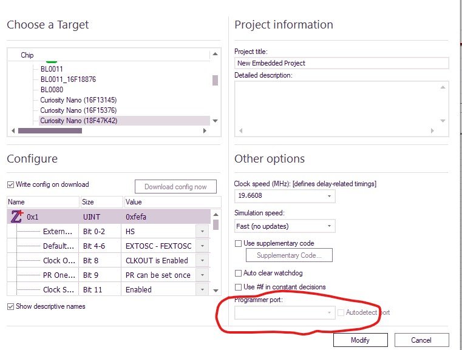Click the Cancel button
Image resolution: width=462 pixels, height=350 pixels.
tap(422, 340)
